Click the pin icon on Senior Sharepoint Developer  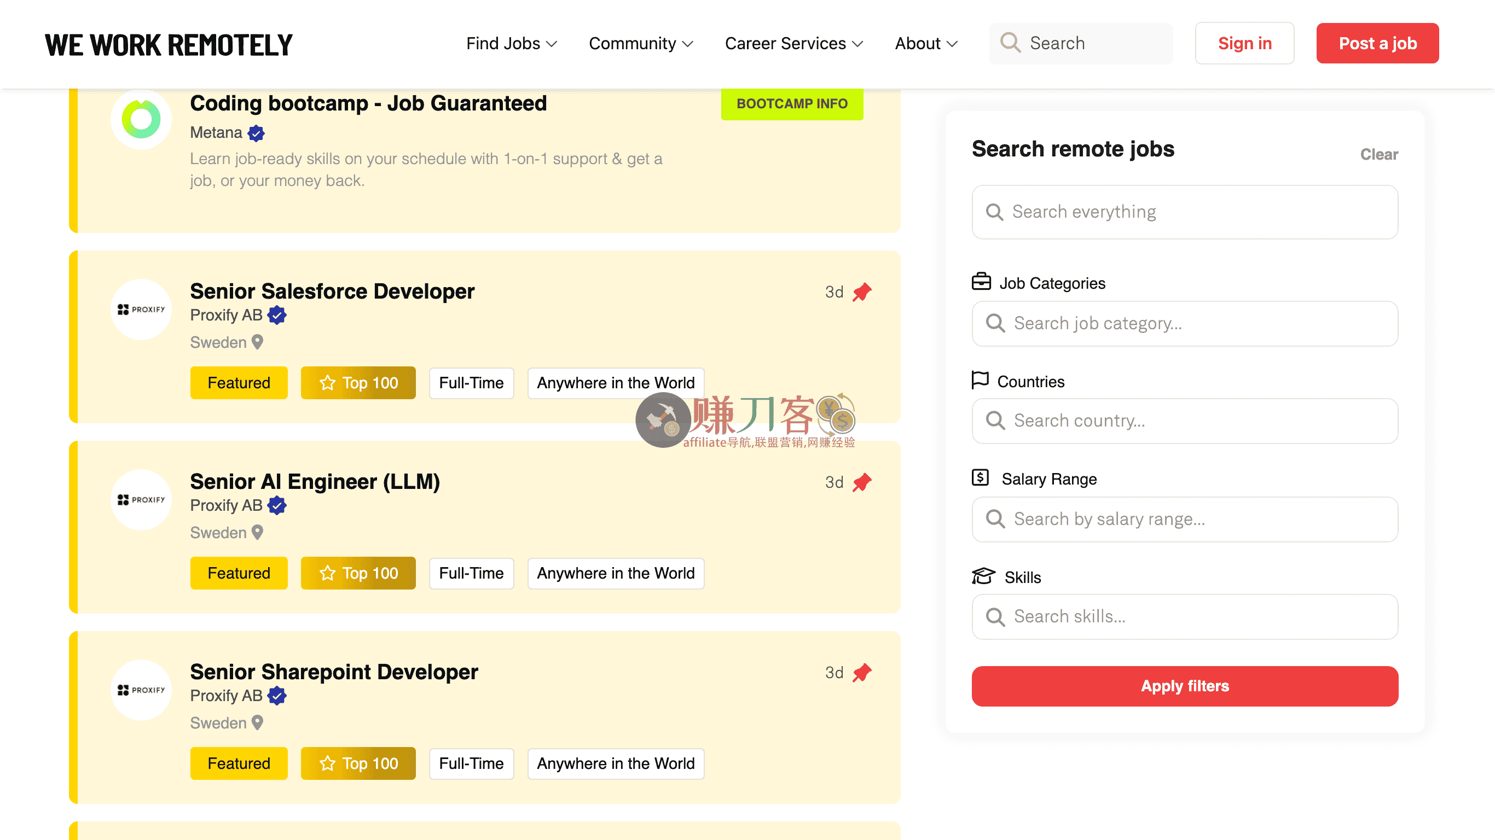coord(862,672)
